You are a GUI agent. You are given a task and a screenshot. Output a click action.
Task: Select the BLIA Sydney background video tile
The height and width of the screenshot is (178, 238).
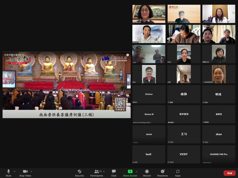tap(184, 14)
